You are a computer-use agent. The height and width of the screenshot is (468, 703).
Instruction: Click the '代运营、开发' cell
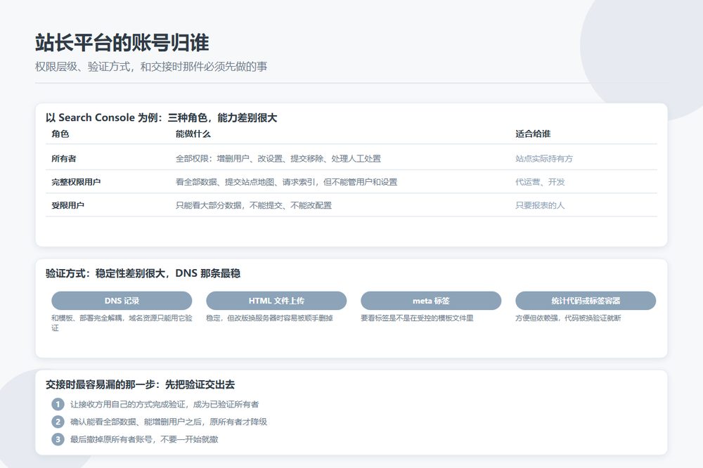pos(540,182)
